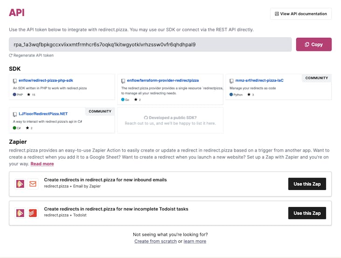Open mmz-srf/redirect-pizza-IaC repository link
This screenshot has height=258, width=341.
coord(259,81)
